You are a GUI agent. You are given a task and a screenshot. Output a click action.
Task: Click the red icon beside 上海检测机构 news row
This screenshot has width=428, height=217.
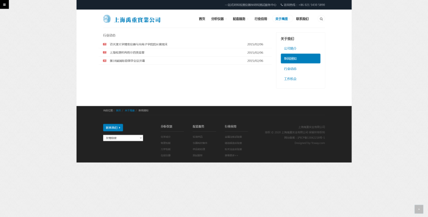(x=105, y=53)
